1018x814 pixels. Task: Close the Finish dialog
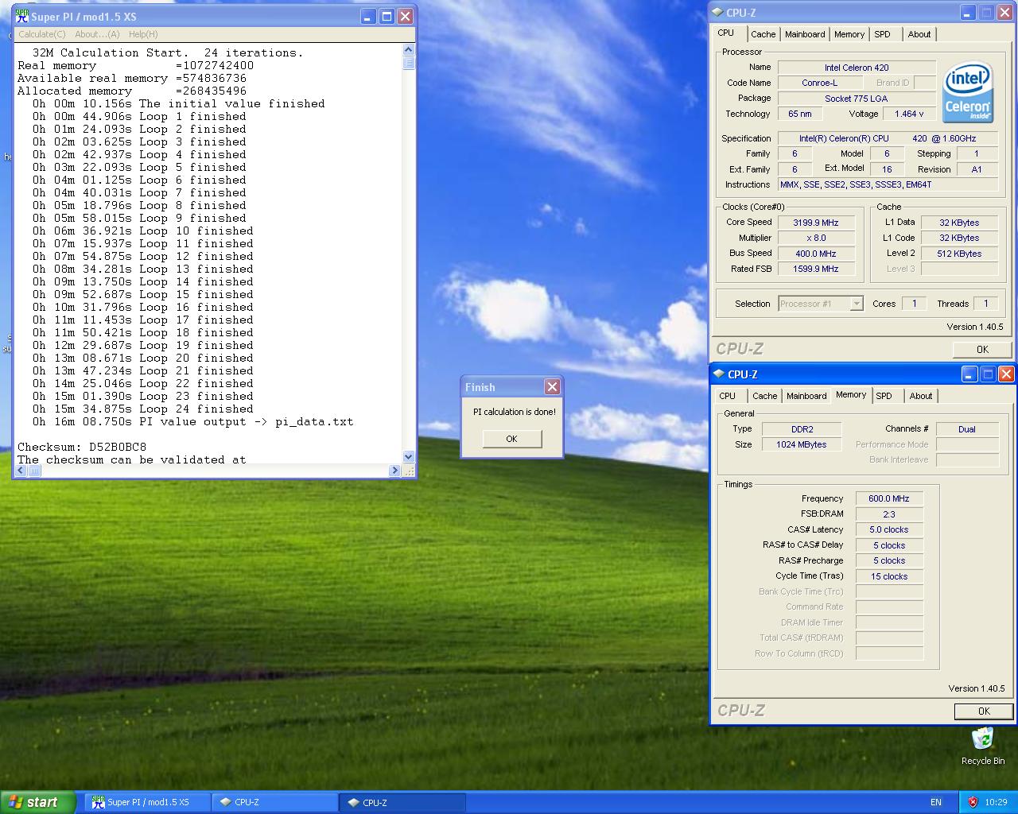552,387
